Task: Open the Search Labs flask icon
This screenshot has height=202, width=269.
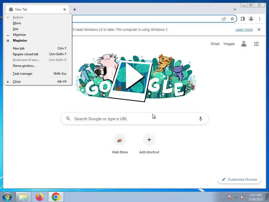Action: [x=244, y=44]
